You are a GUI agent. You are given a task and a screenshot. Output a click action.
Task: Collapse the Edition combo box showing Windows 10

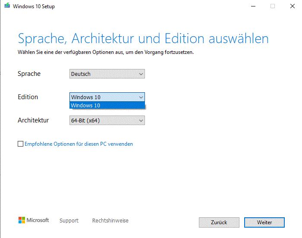point(107,97)
